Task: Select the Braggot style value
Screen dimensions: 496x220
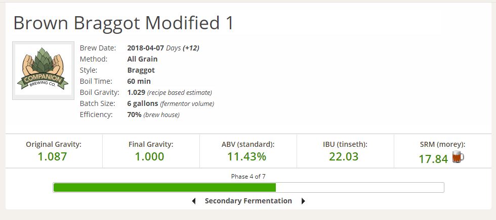Action: point(141,70)
